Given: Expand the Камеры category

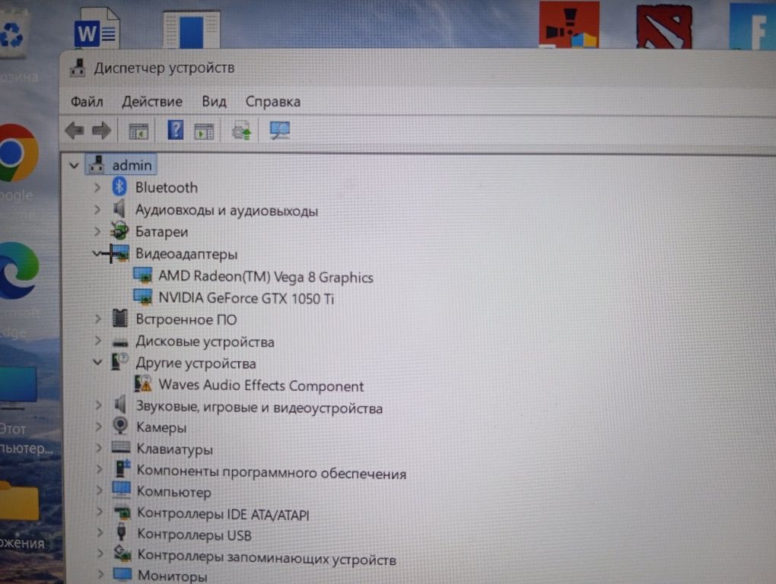Looking at the screenshot, I should click(x=98, y=427).
